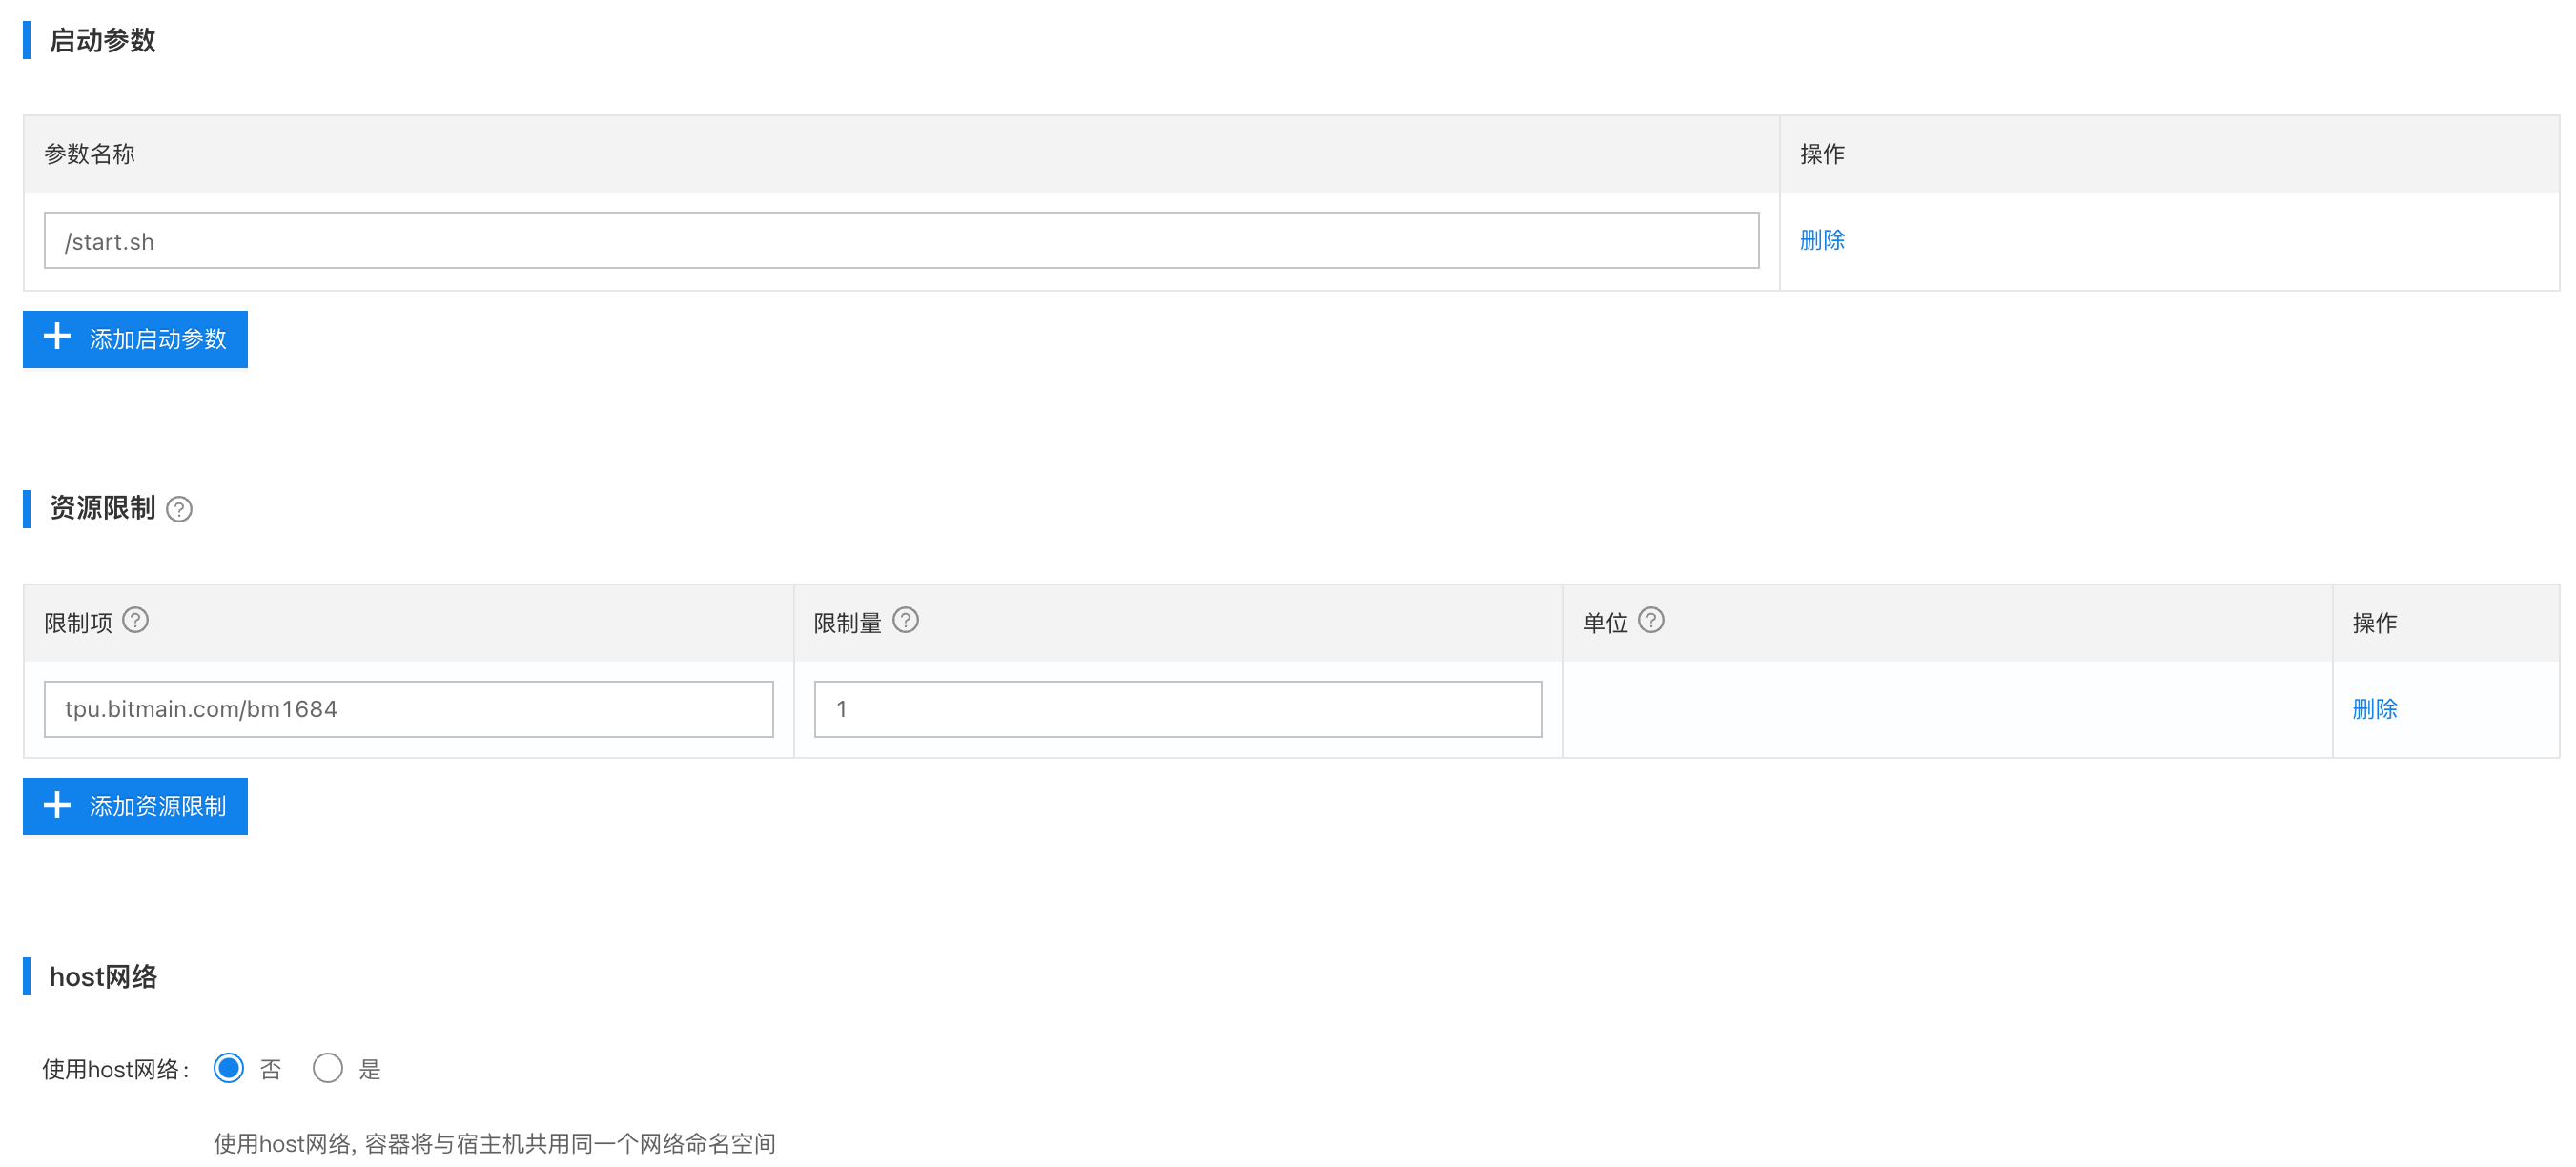Open help icon next to 限制项 column
The width and height of the screenshot is (2576, 1167).
[135, 620]
